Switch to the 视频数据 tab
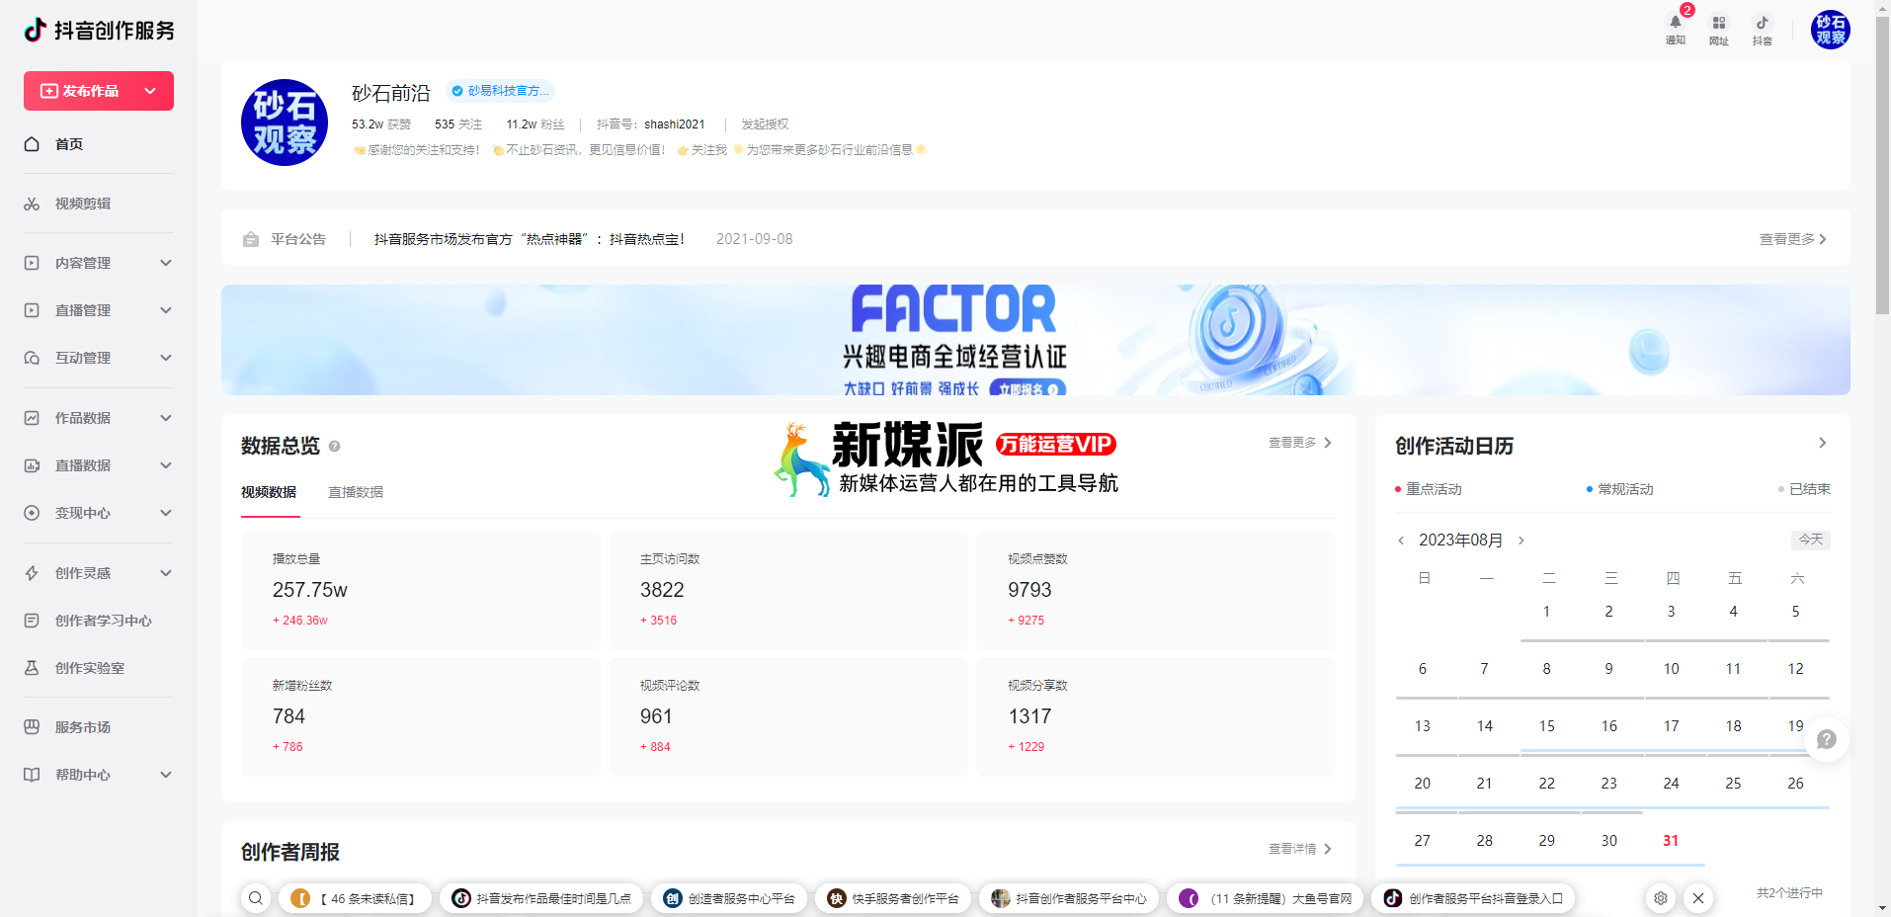This screenshot has width=1891, height=917. tap(269, 492)
